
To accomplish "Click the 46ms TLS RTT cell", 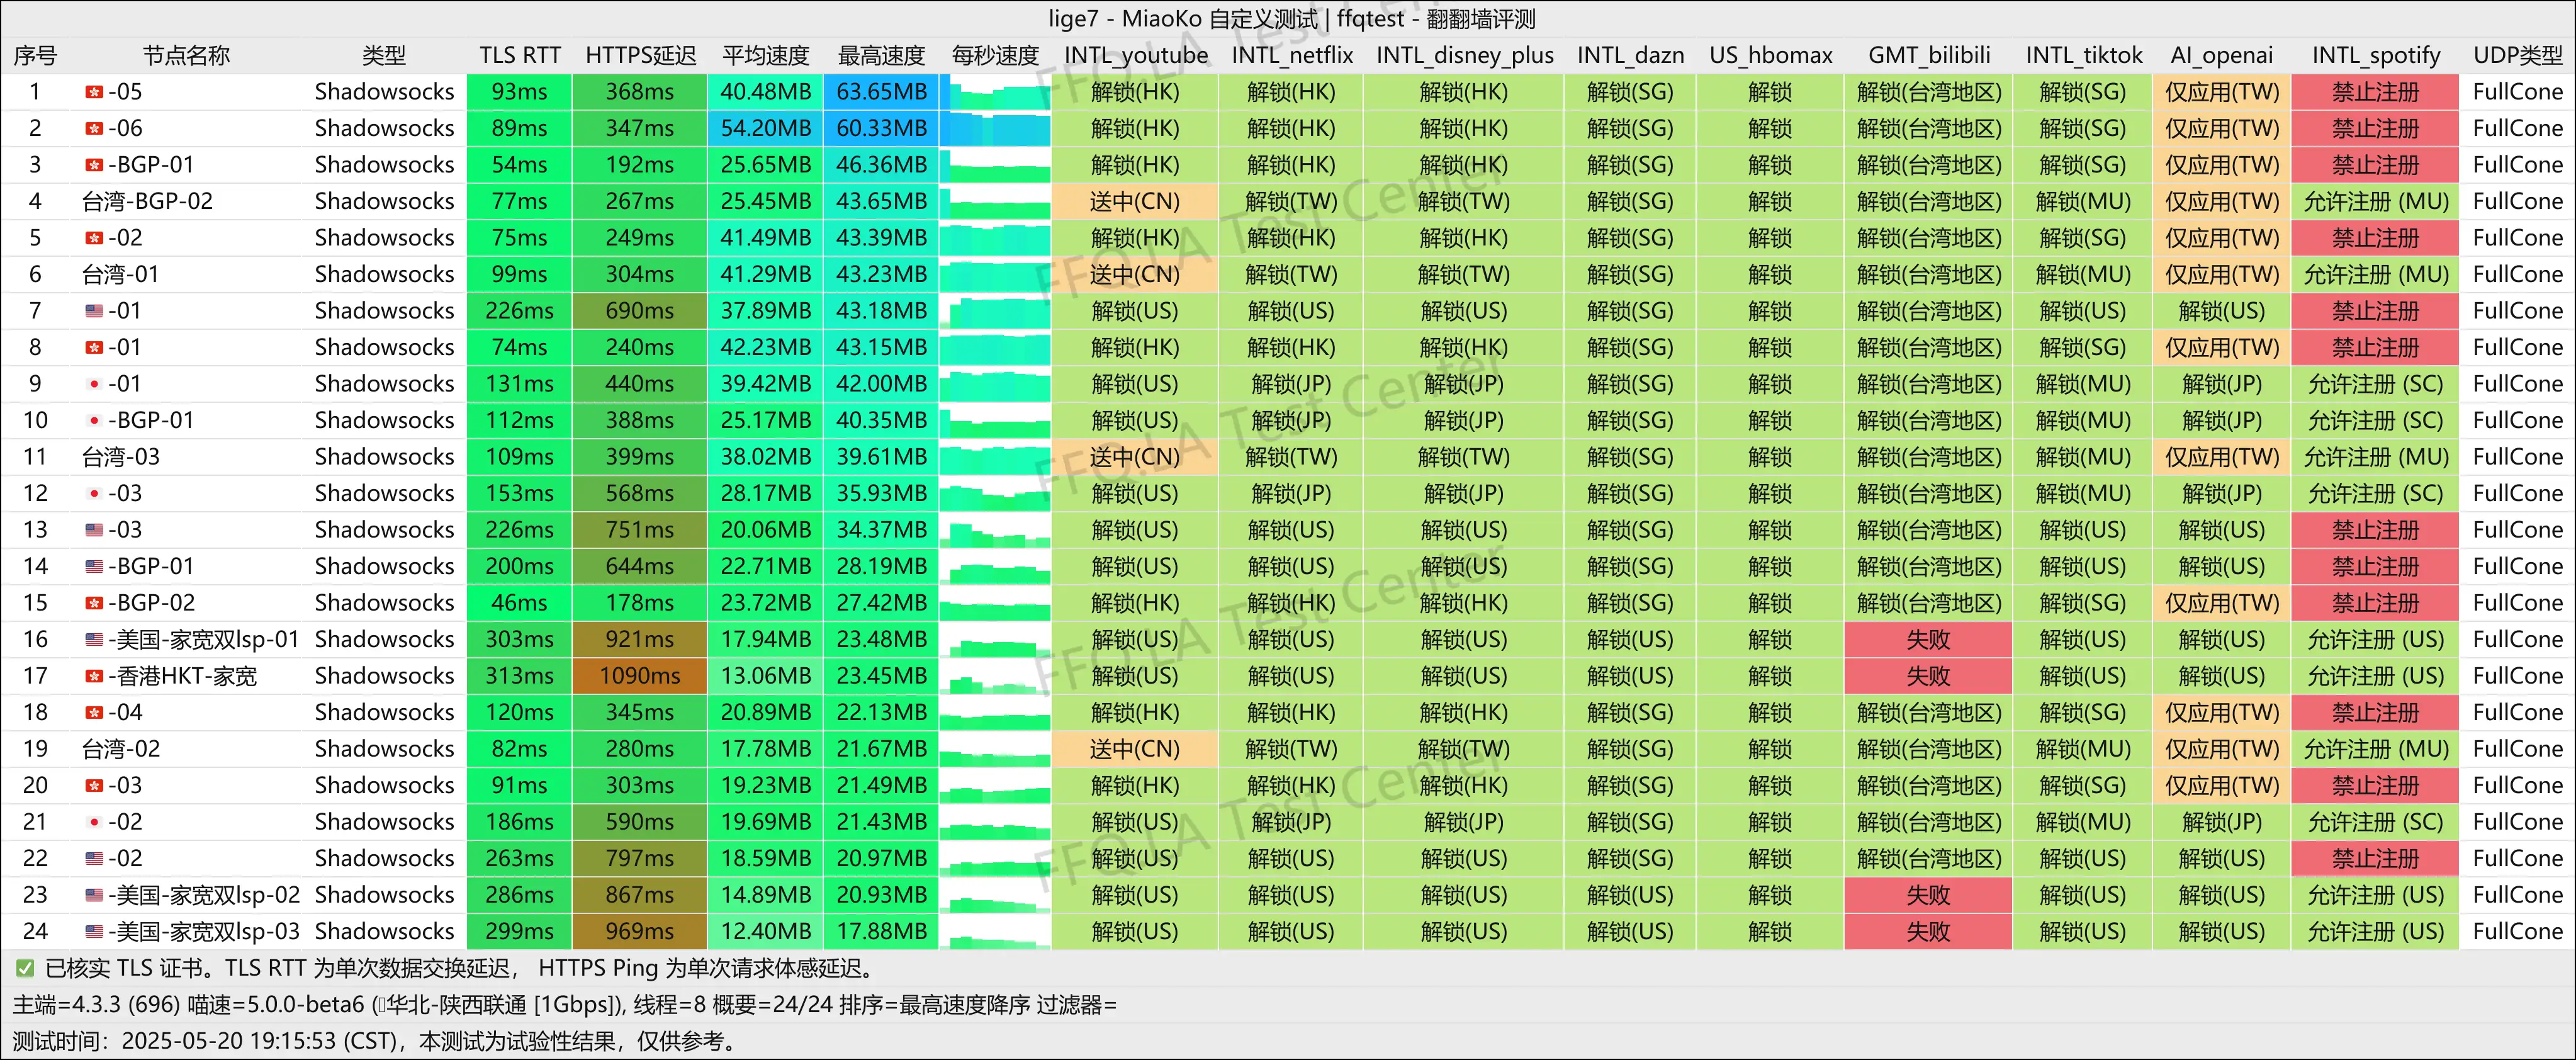I will click(x=520, y=603).
